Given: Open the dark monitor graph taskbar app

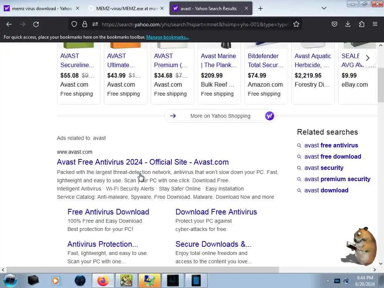Looking at the screenshot, I should [173, 280].
